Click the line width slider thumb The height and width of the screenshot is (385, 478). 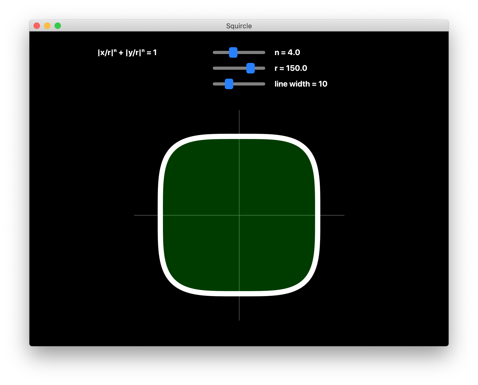pos(229,84)
